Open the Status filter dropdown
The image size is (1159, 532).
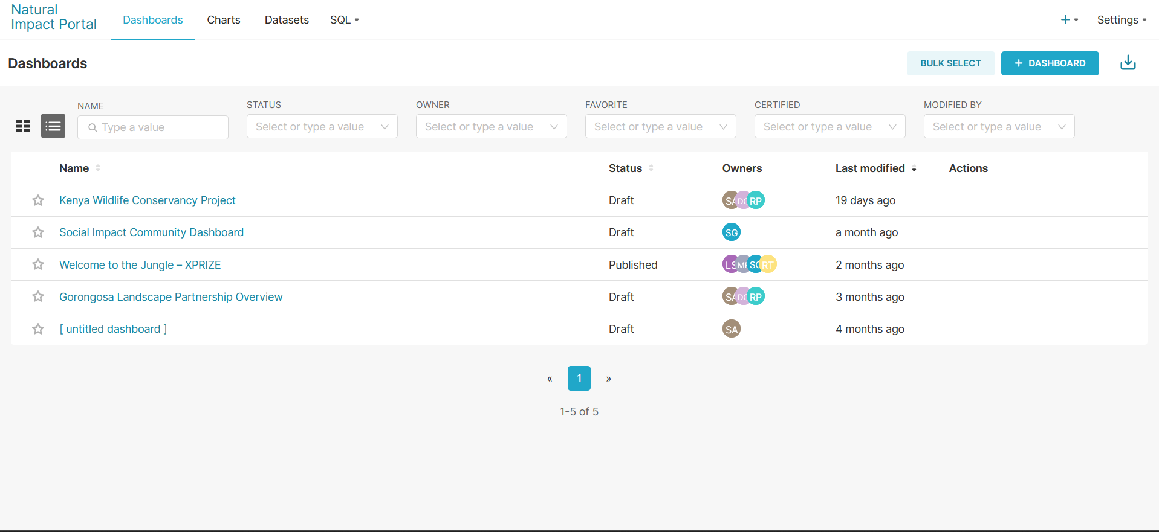(322, 126)
